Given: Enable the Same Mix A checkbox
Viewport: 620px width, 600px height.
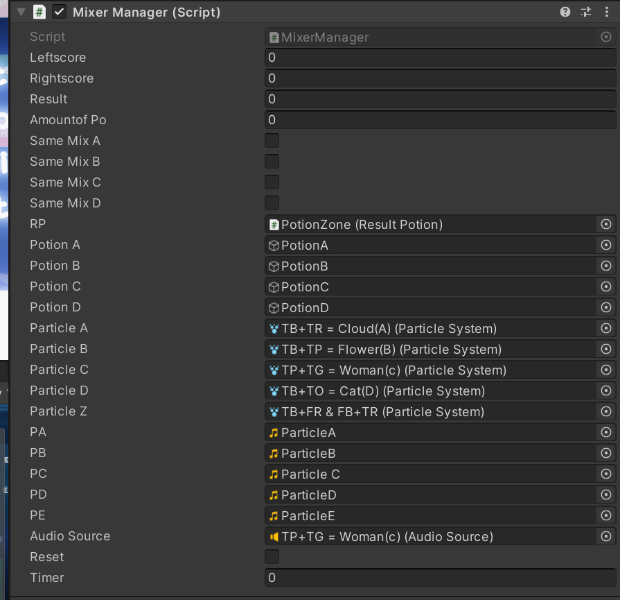Looking at the screenshot, I should pos(272,141).
